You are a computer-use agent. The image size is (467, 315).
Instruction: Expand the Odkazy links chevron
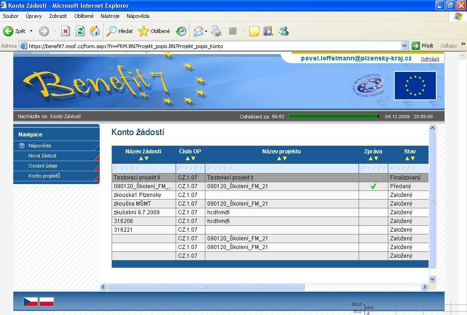[x=463, y=44]
